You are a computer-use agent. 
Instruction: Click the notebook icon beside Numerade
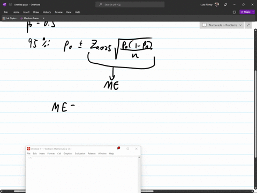click(x=205, y=25)
